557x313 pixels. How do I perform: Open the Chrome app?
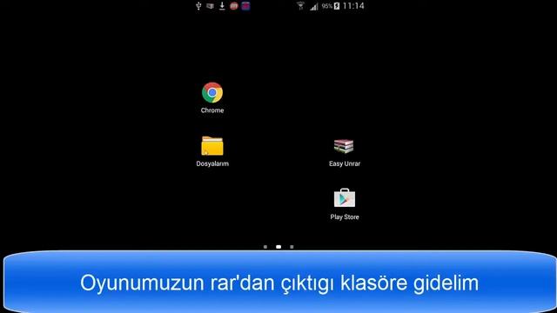212,93
